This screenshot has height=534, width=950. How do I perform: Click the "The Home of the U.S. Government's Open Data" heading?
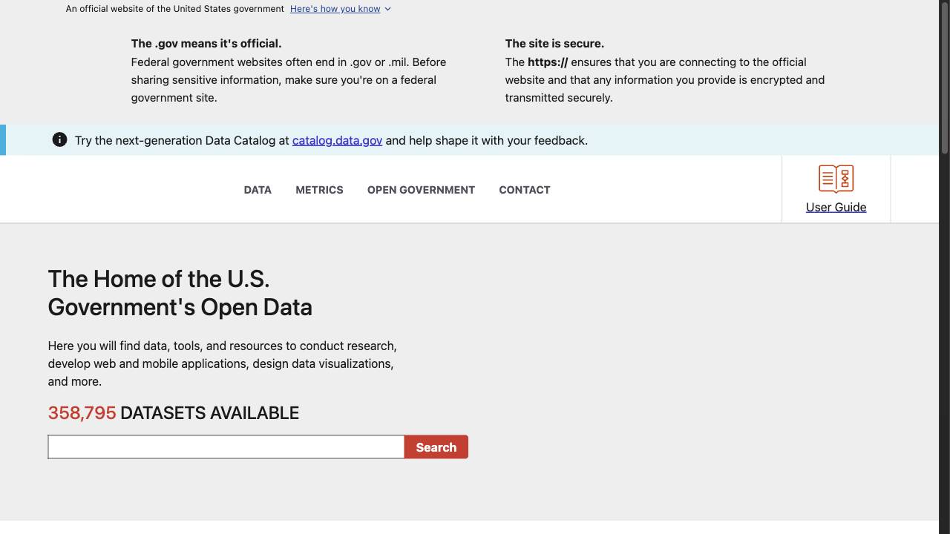tap(180, 293)
